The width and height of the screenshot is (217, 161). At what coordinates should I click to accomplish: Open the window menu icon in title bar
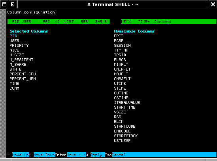tap(4, 4)
